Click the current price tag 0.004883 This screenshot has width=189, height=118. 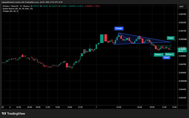(x=182, y=50)
